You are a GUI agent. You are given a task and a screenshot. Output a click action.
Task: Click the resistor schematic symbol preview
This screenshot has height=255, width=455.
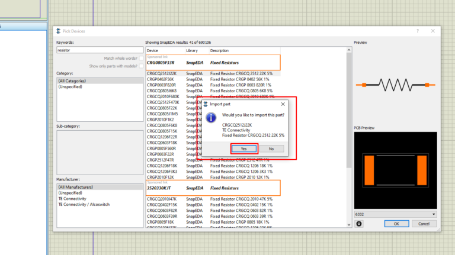(395, 85)
